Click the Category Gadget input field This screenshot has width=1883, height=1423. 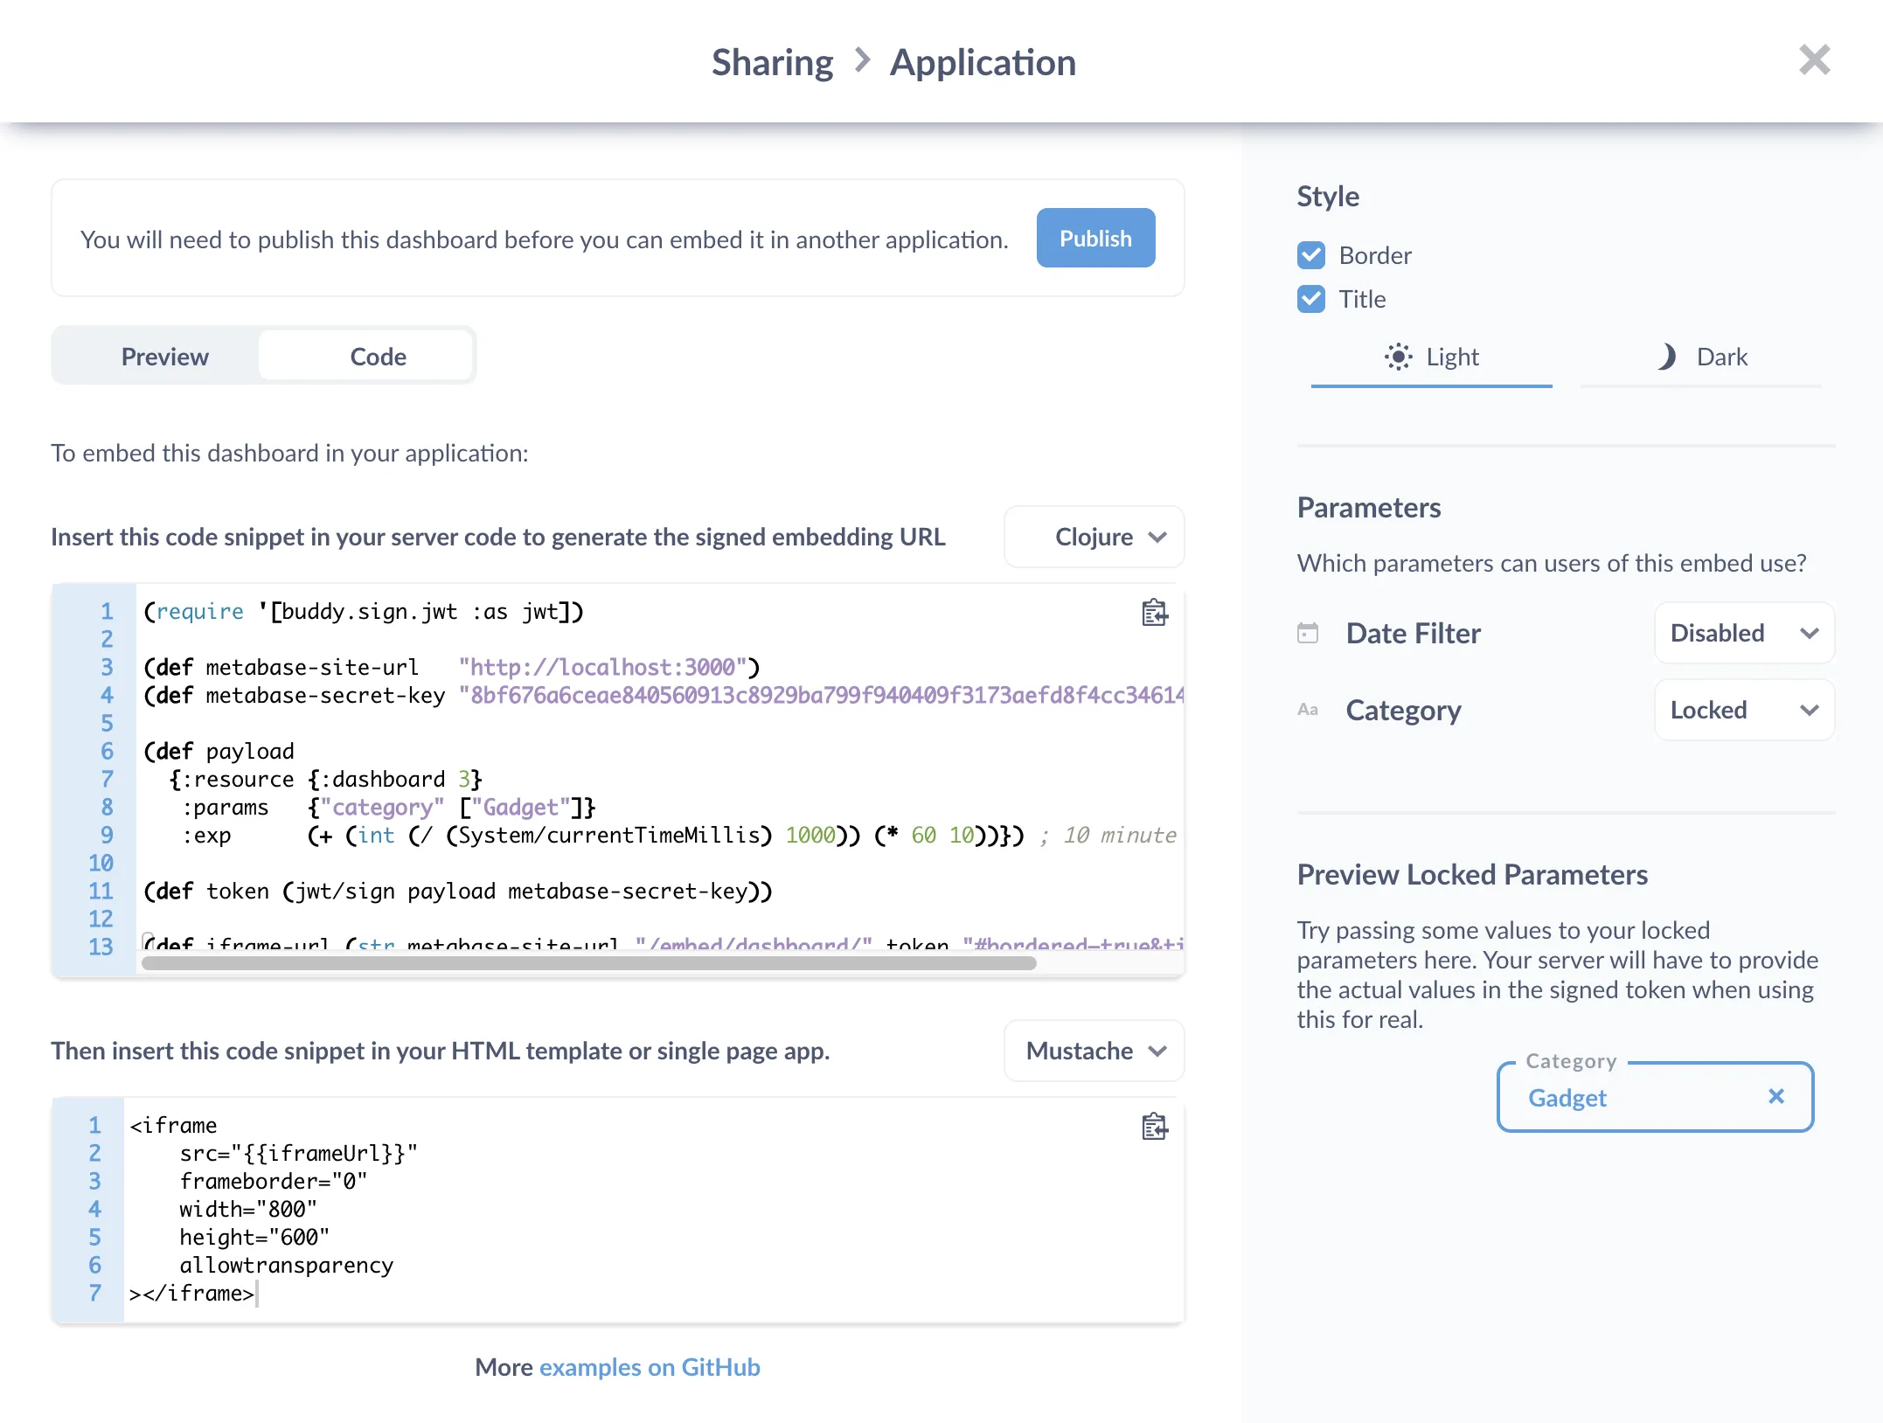pyautogui.click(x=1655, y=1097)
